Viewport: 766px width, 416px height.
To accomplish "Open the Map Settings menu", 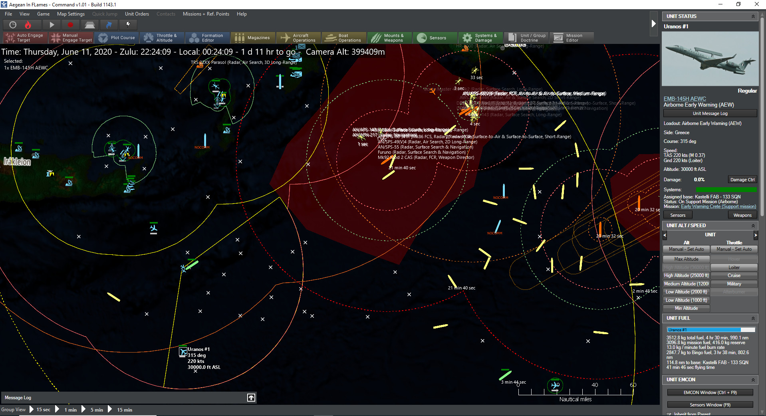I will pos(71,14).
